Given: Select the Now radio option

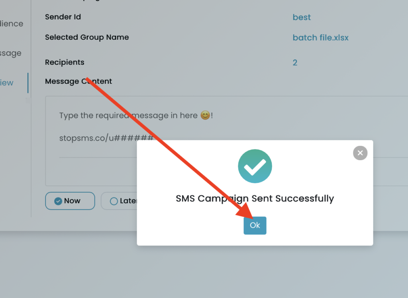Looking at the screenshot, I should 70,201.
